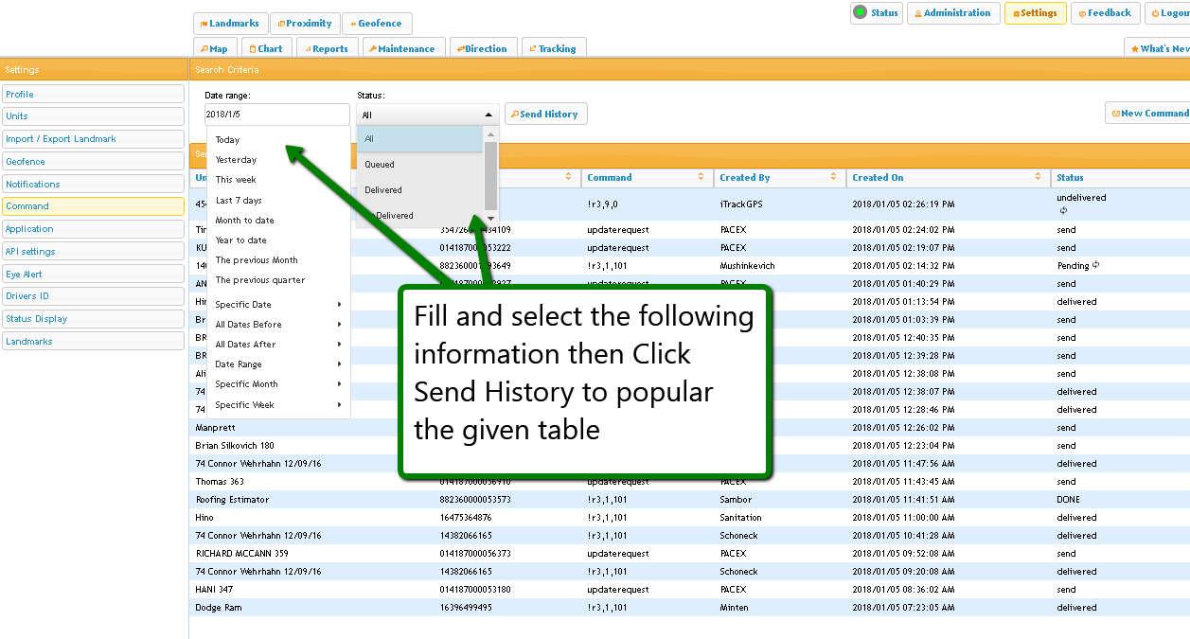The width and height of the screenshot is (1190, 639).
Task: Open the Status dropdown arrow
Action: (488, 115)
